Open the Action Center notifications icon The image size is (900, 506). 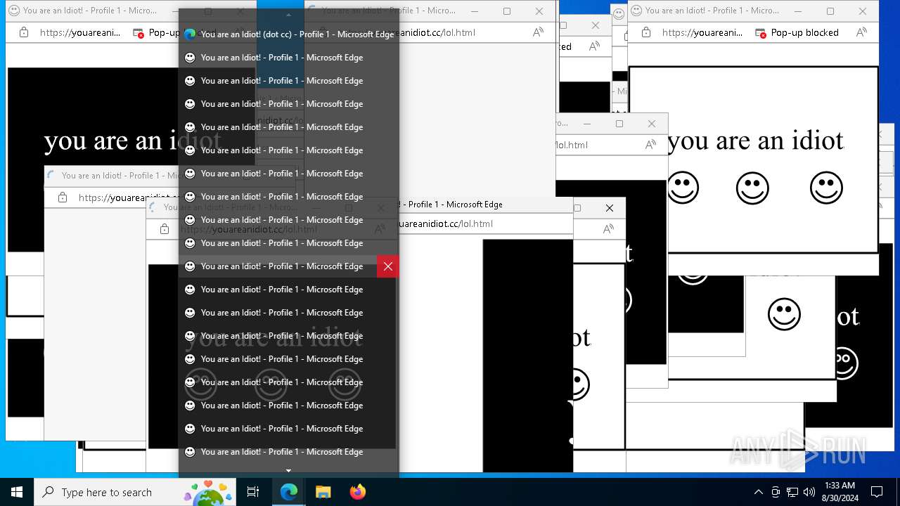tap(877, 492)
